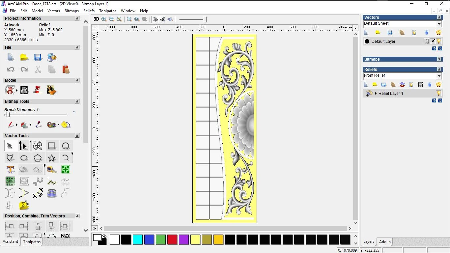
Task: Activate the Node Editing tool
Action: click(23, 146)
